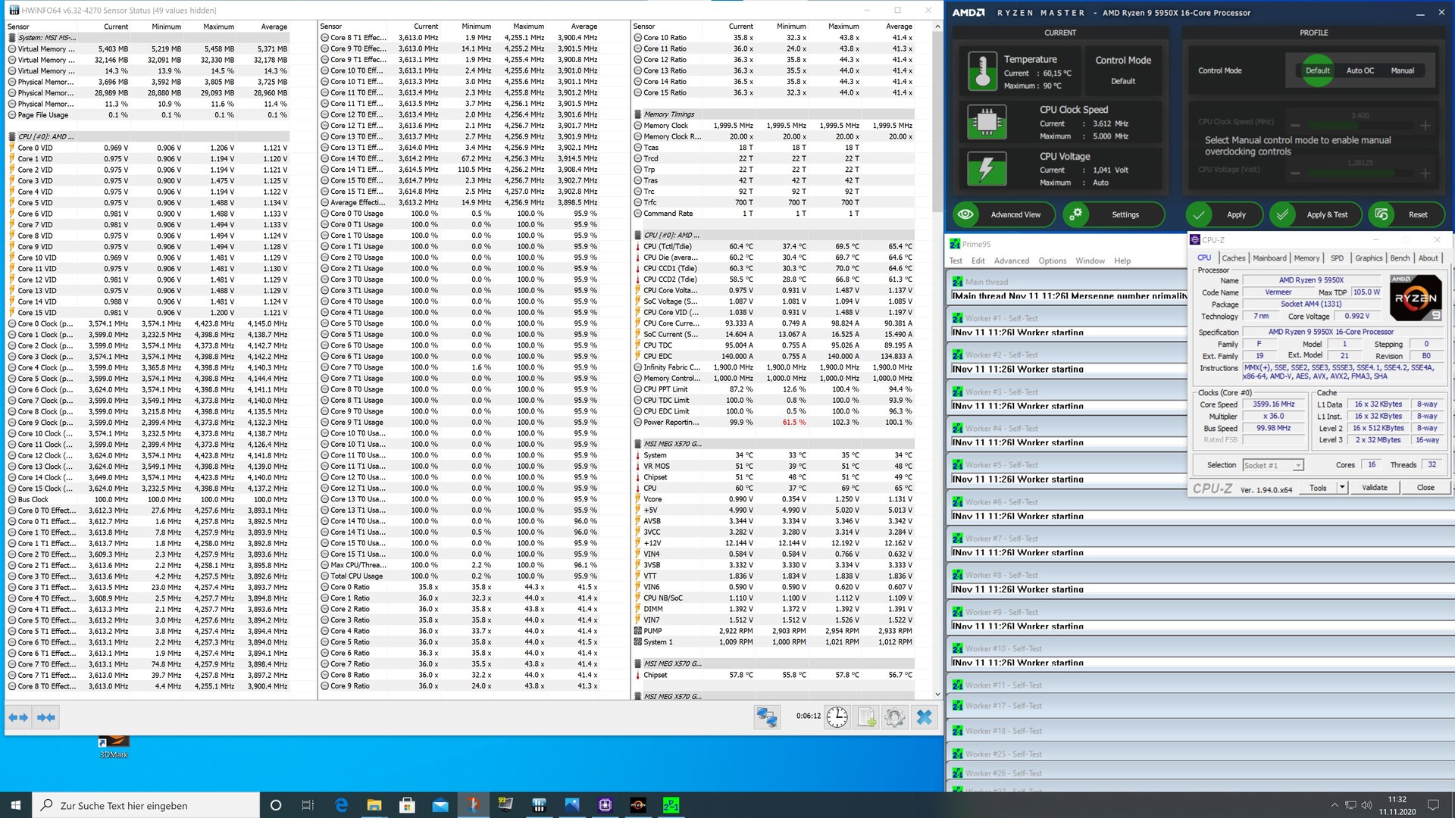The height and width of the screenshot is (818, 1455).
Task: Switch control mode to Auto OC
Action: pos(1360,70)
